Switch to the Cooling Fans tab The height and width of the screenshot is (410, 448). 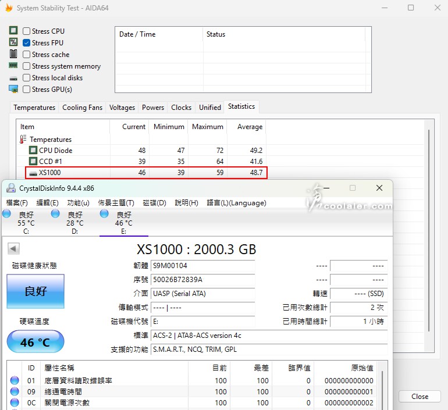(x=82, y=108)
